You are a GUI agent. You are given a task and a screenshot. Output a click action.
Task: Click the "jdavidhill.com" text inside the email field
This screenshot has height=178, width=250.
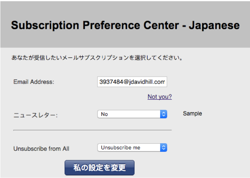pyautogui.click(x=148, y=82)
